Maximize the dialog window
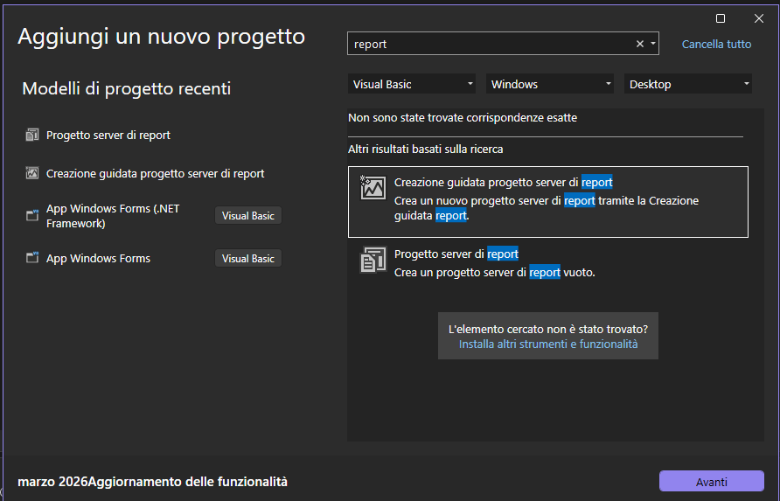 pyautogui.click(x=721, y=17)
